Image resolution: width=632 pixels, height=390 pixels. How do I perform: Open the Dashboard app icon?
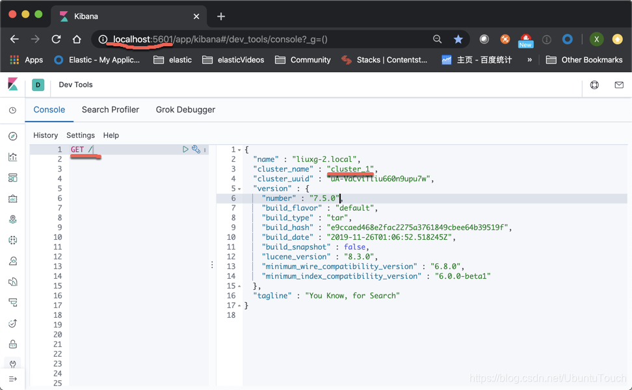12,177
